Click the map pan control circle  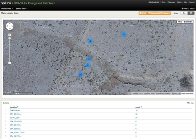pyautogui.click(x=10, y=26)
